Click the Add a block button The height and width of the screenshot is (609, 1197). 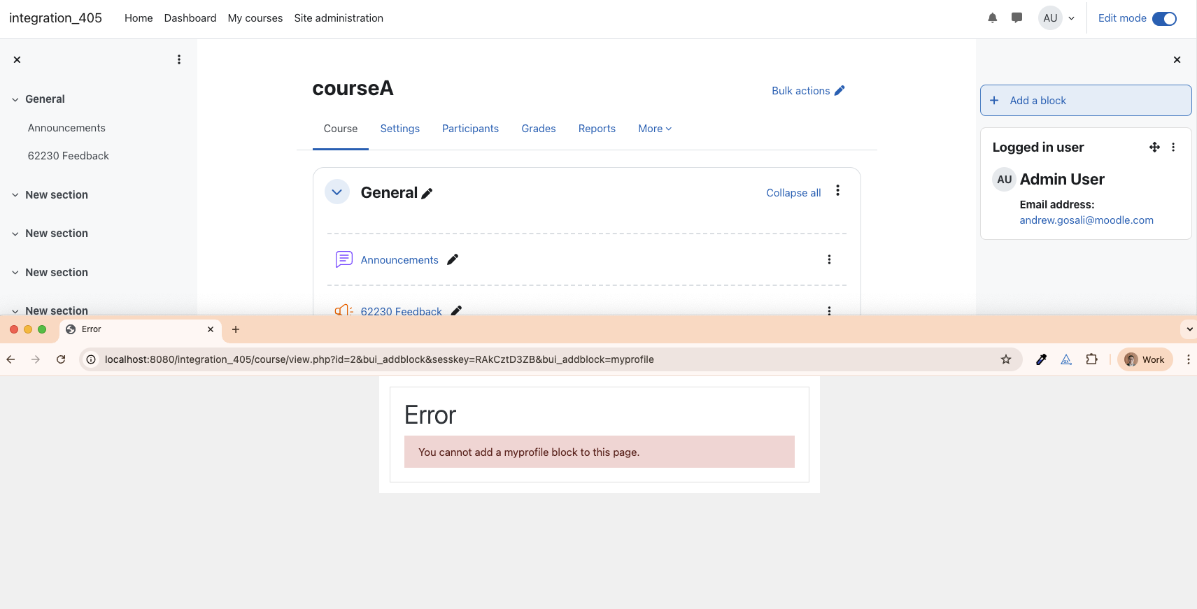tap(1086, 101)
